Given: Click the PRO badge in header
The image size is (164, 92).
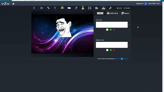Looking at the screenshot, I should point(146,4).
